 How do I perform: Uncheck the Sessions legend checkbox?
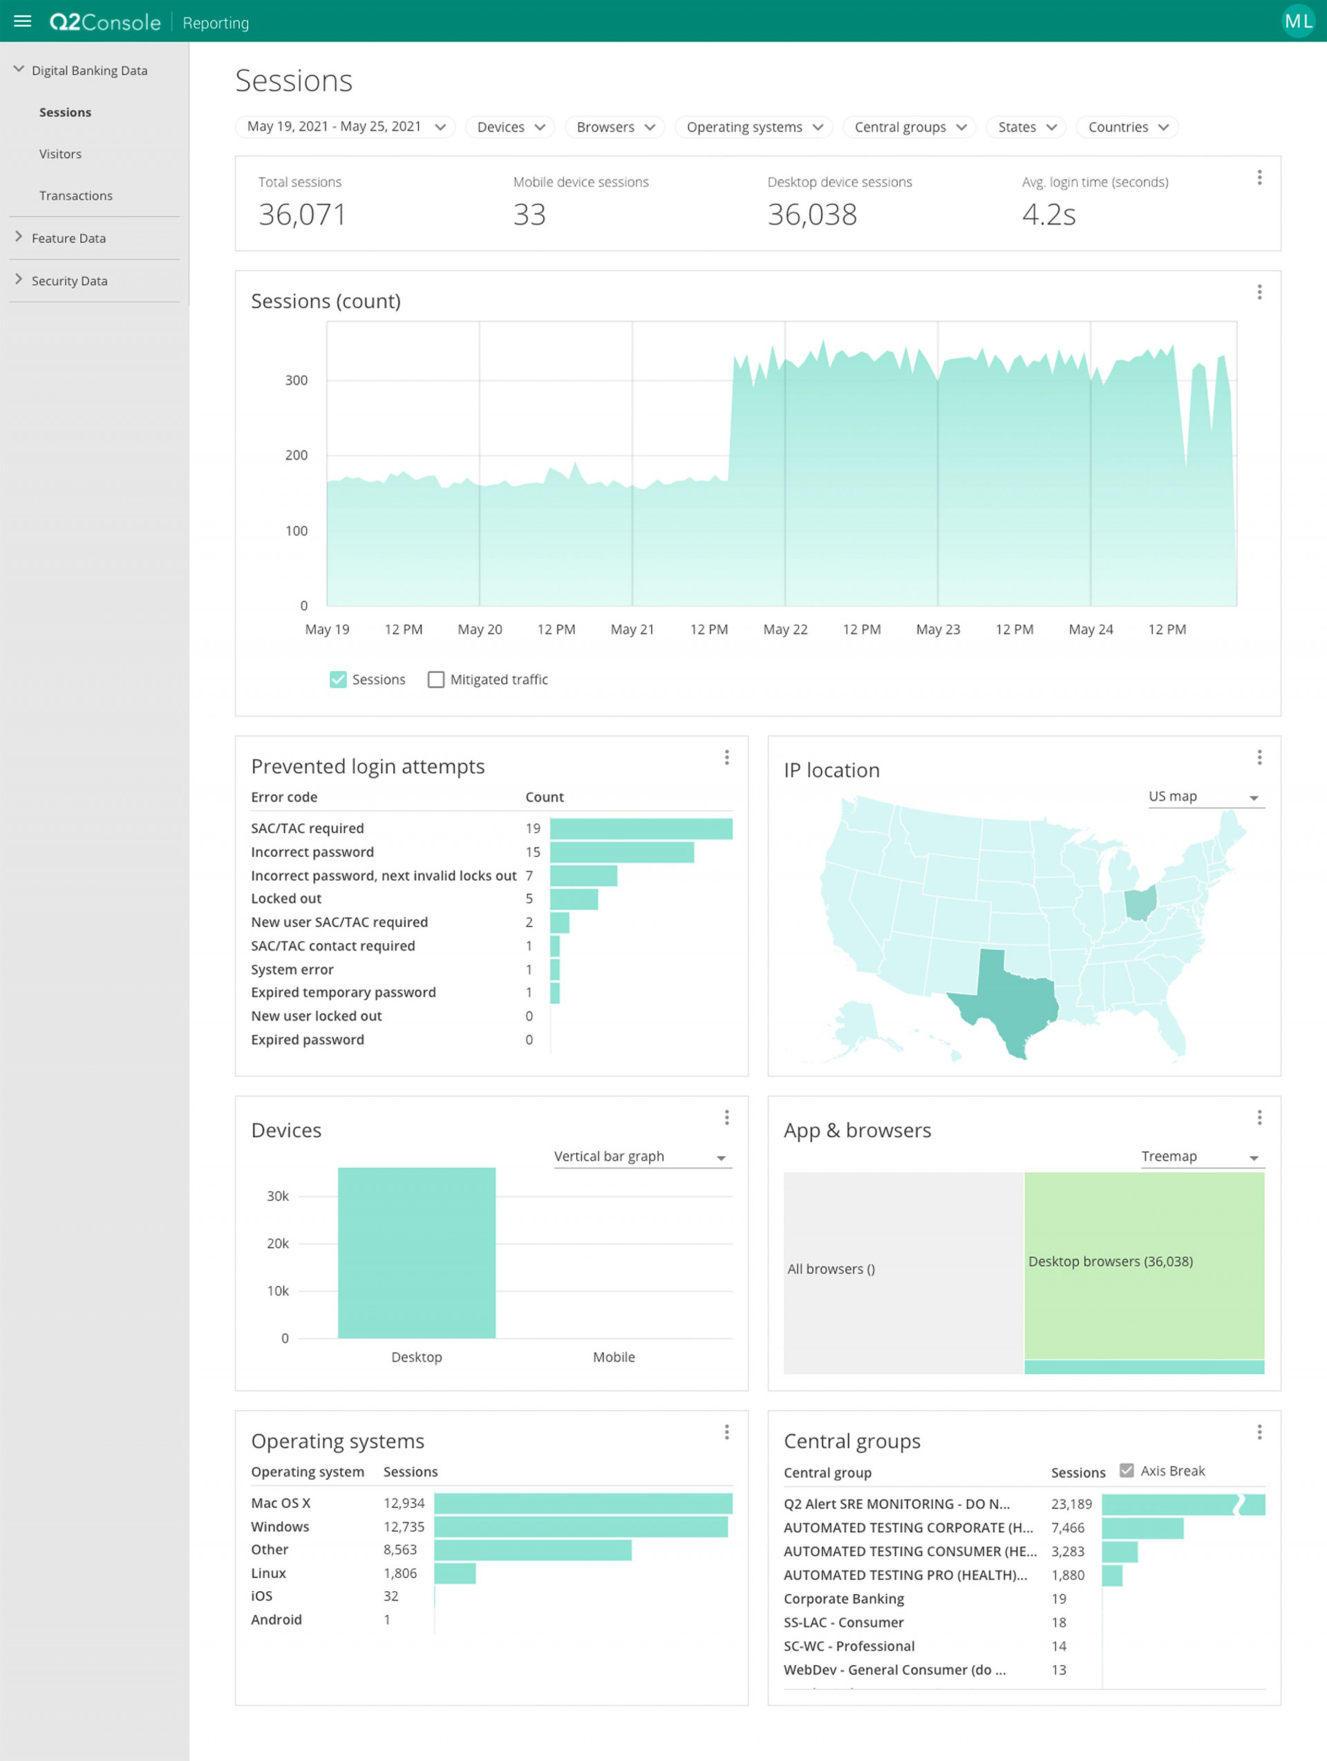pos(338,679)
